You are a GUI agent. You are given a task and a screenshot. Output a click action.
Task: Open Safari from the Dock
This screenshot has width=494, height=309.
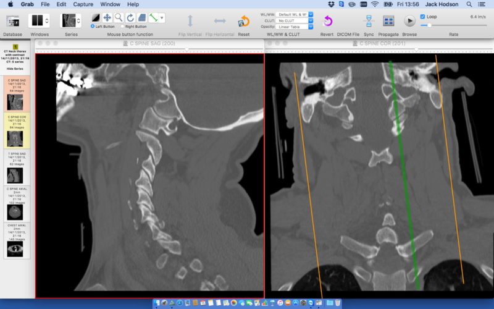(x=180, y=303)
